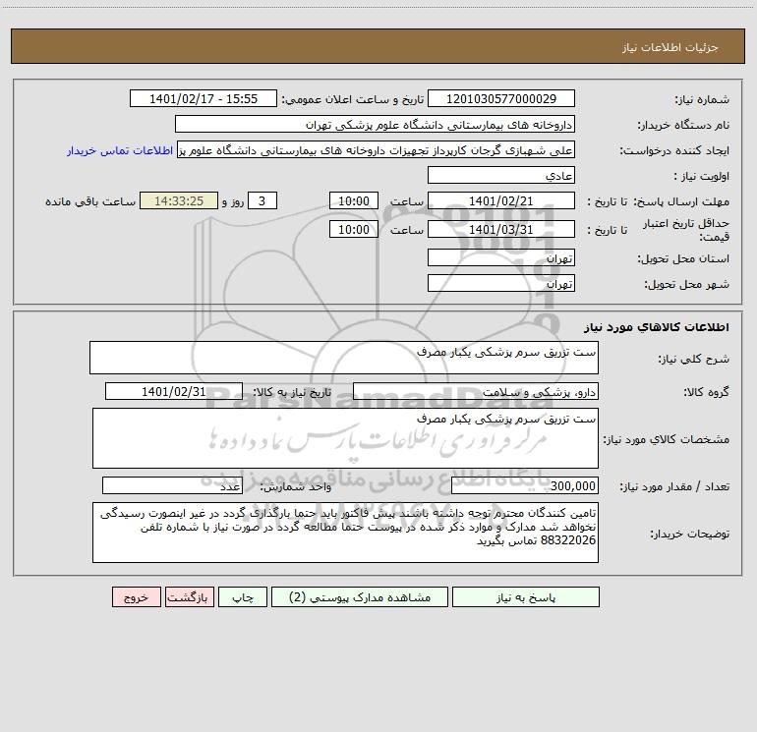Click the label شهر محل تحویل
This screenshot has height=732, width=757.
(x=687, y=285)
